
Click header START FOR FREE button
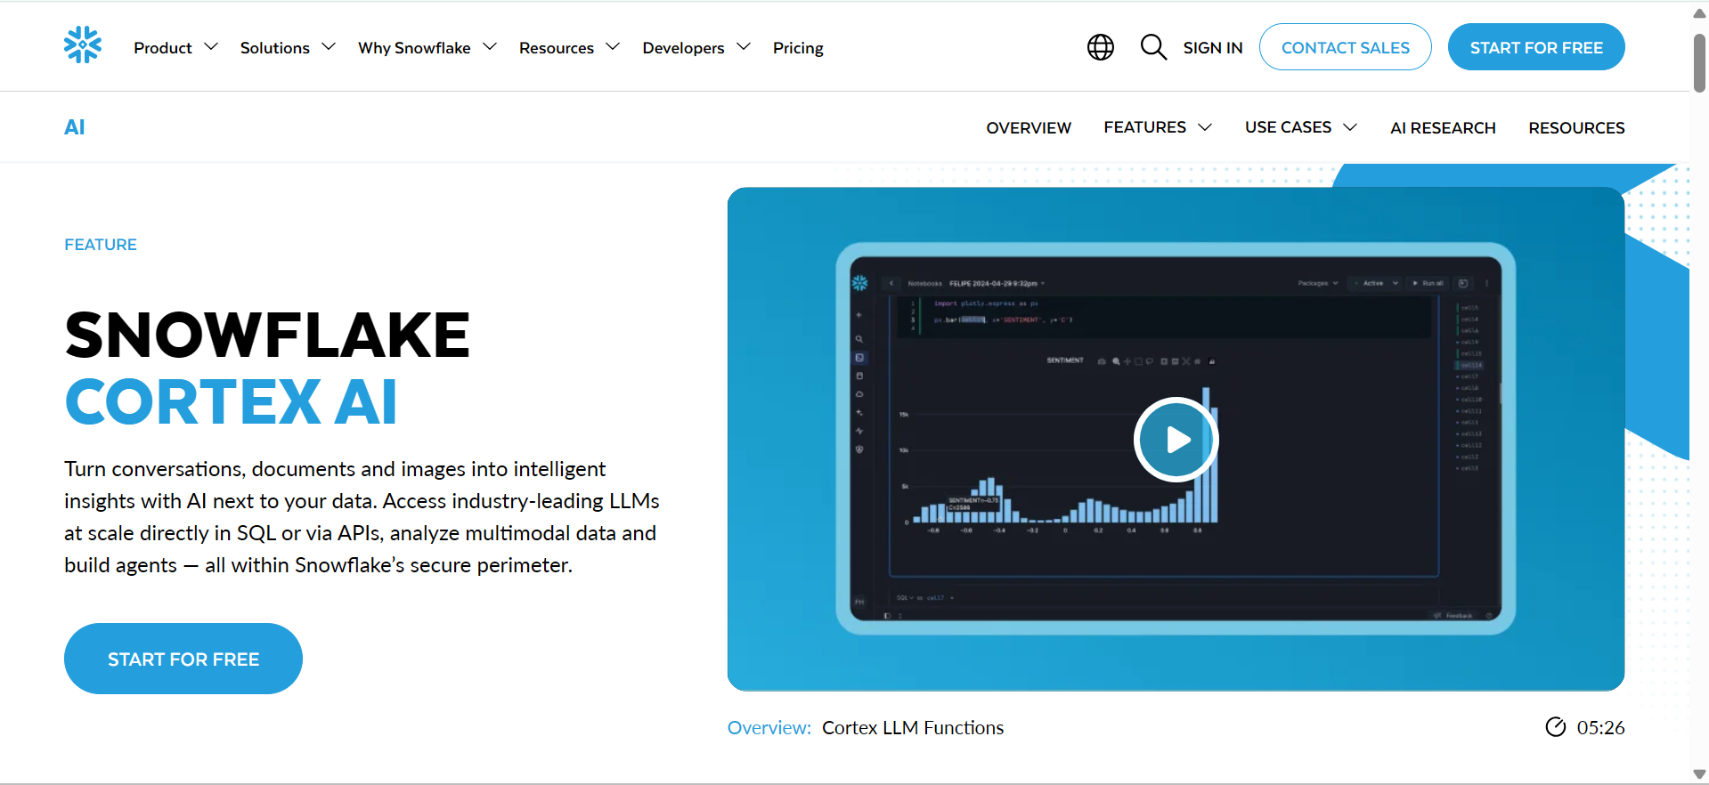(x=1536, y=47)
